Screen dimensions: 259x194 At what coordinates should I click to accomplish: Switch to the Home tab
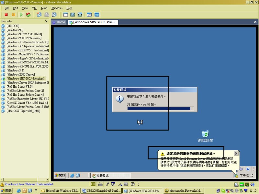click(x=59, y=22)
